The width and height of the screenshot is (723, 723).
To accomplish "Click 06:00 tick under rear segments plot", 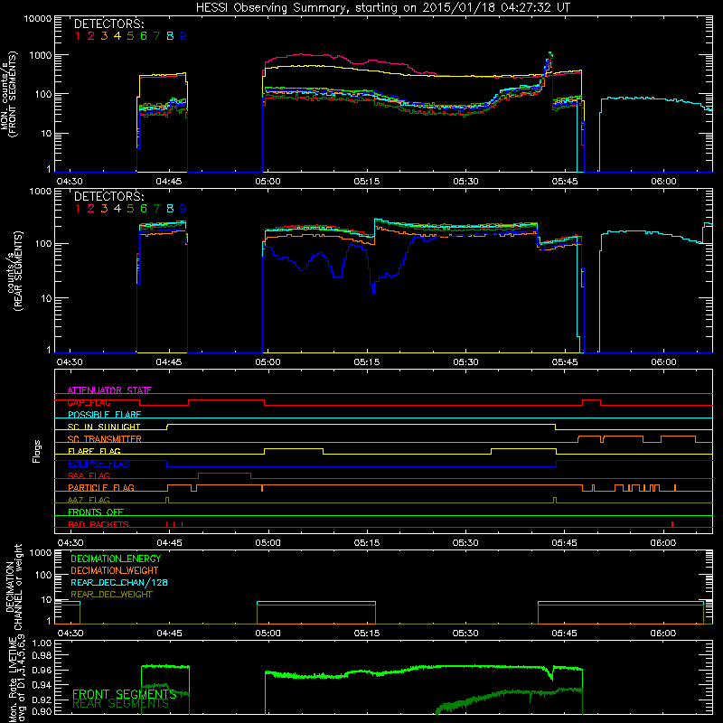I will pyautogui.click(x=663, y=362).
